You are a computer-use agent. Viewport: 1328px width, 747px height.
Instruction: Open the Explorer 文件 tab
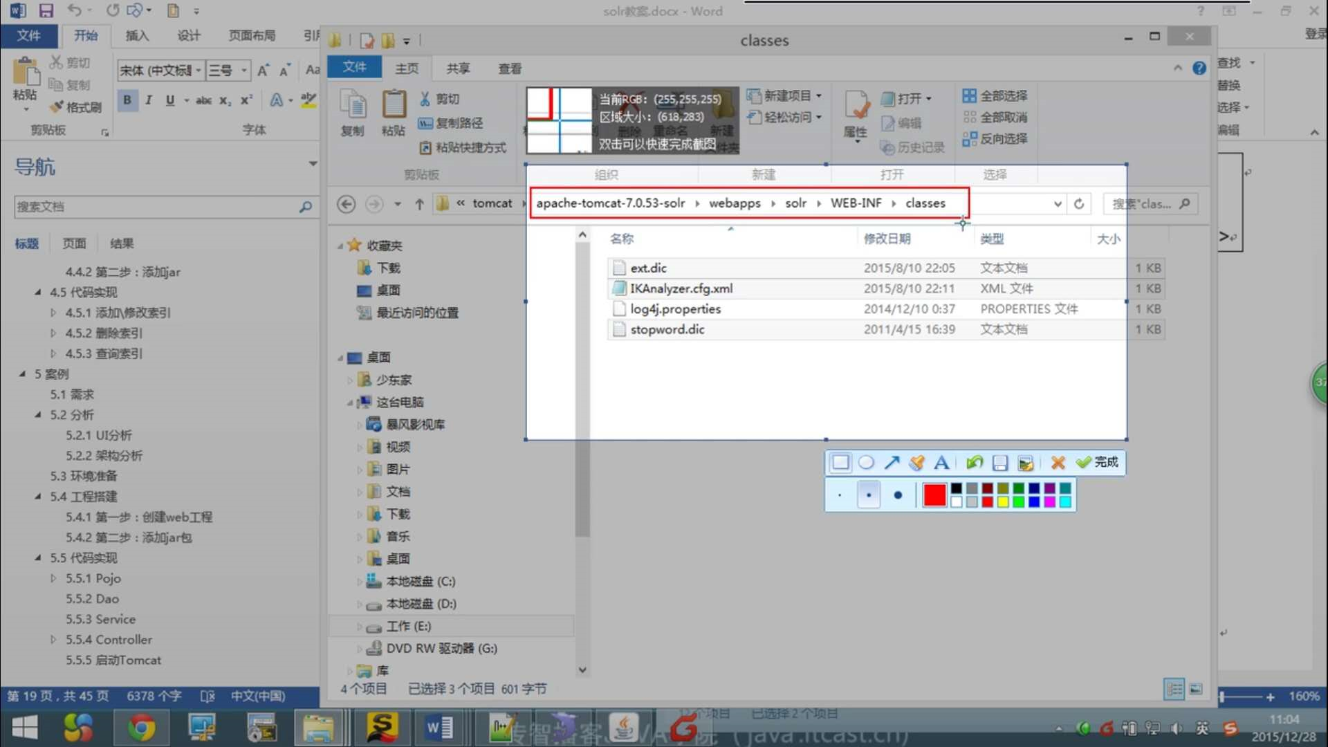[x=354, y=67]
